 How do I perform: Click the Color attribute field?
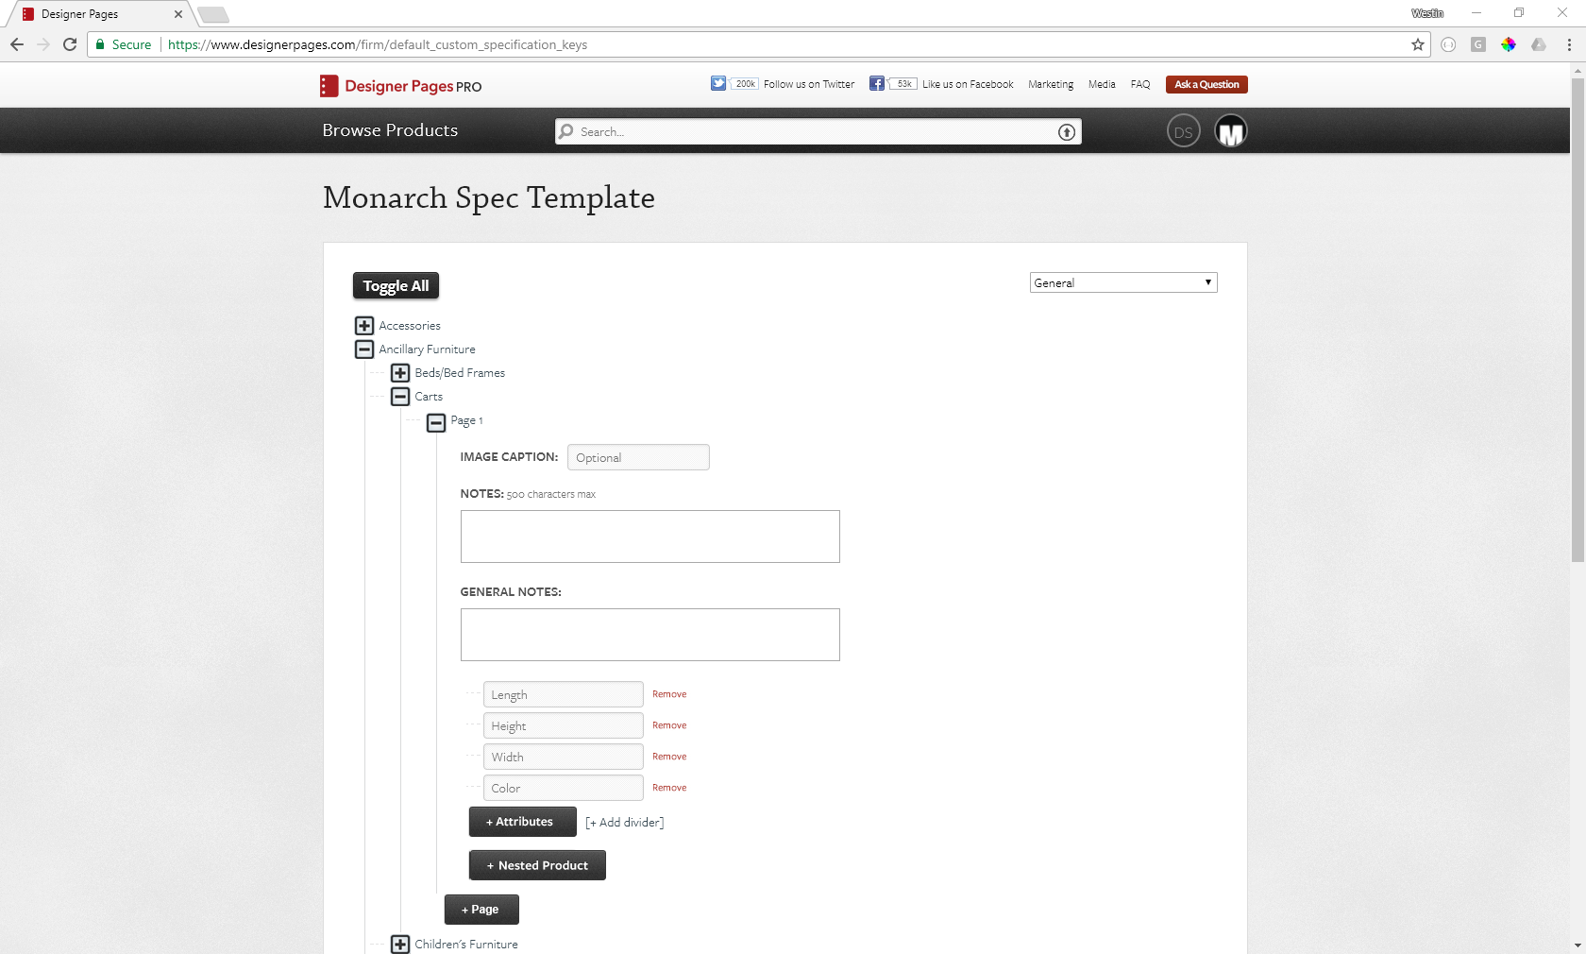(x=564, y=788)
